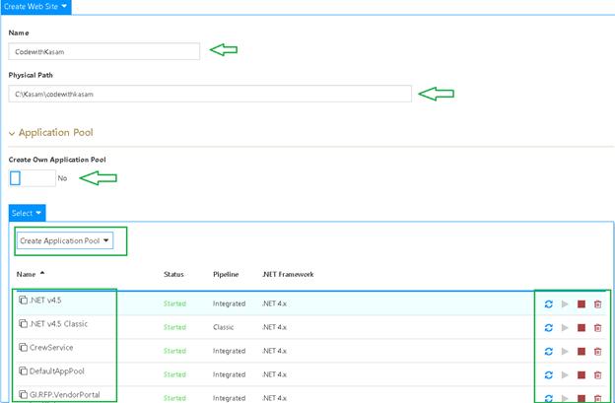Select the CrewService pool name
The width and height of the screenshot is (615, 403).
pyautogui.click(x=51, y=348)
